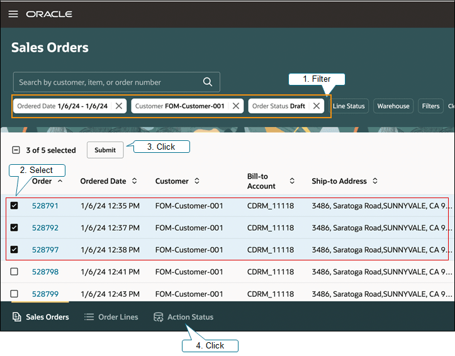The height and width of the screenshot is (356, 455).
Task: Click the Ship-to Address column header
Action: pos(339,181)
